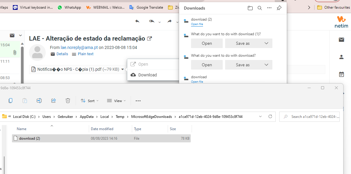This screenshot has height=174, width=351.
Task: Search downloads using the magnifier icon
Action: point(260,8)
